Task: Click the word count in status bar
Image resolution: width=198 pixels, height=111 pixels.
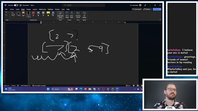Action: [13, 86]
